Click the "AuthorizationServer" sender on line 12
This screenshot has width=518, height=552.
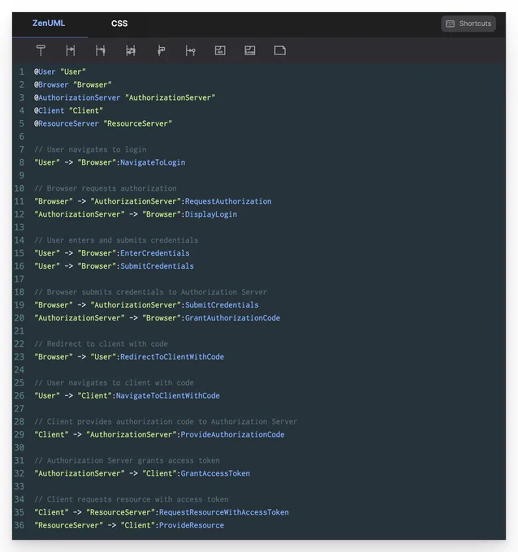click(80, 214)
